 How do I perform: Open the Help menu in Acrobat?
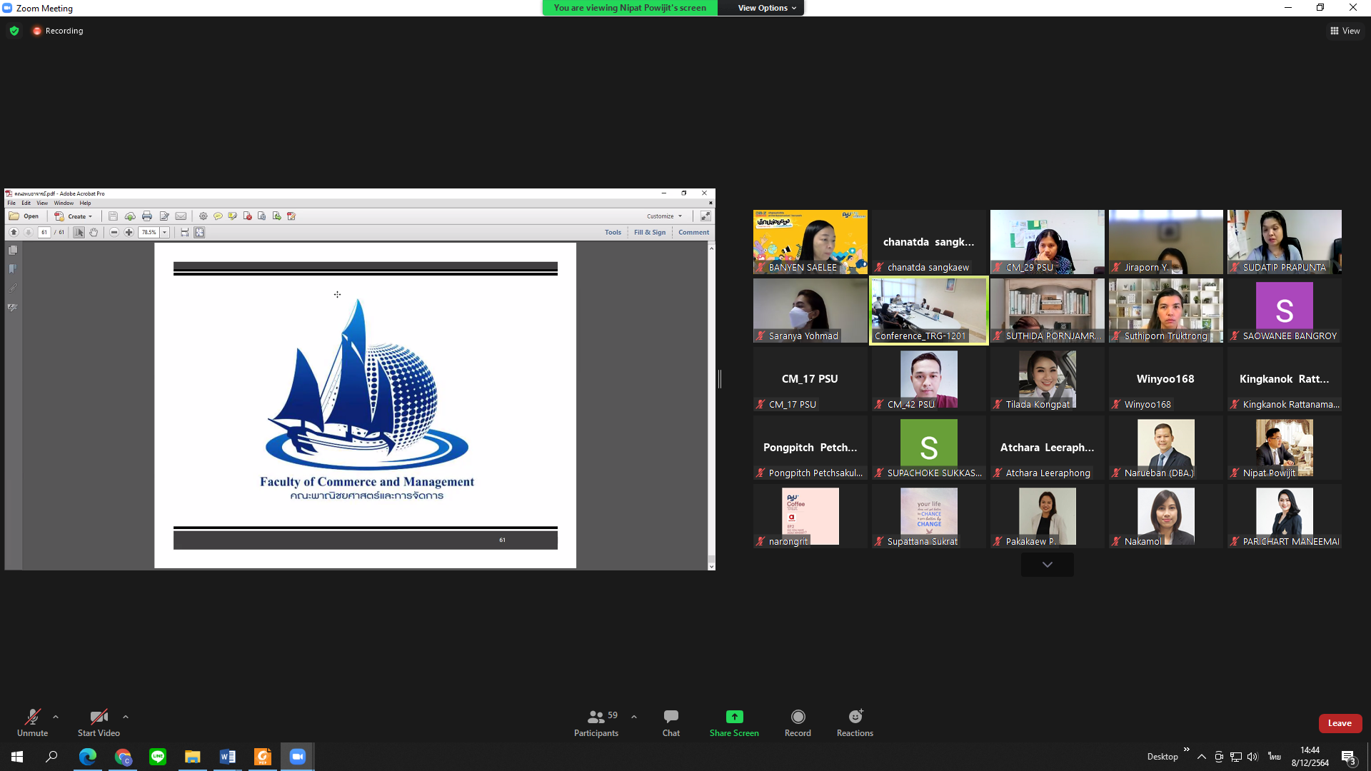click(x=85, y=203)
